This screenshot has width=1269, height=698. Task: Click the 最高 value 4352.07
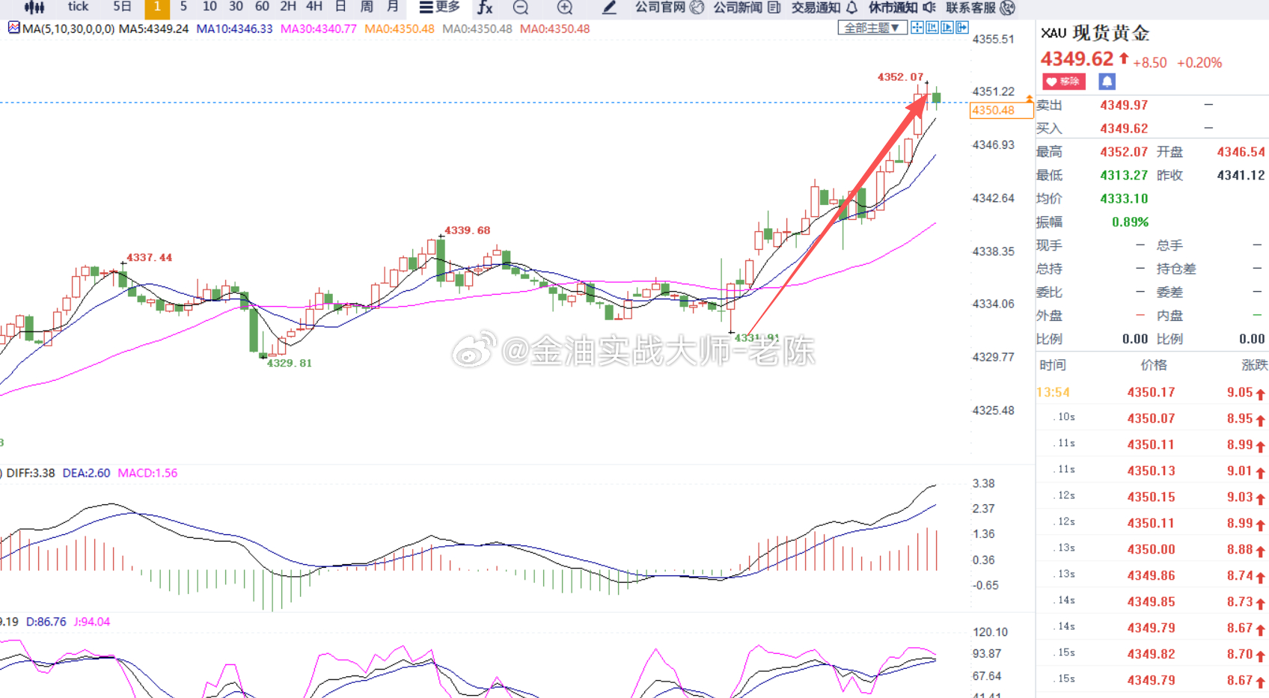pos(1124,152)
